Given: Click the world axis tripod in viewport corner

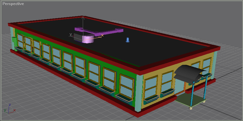Looking at the screenshot, I should click(x=9, y=109).
